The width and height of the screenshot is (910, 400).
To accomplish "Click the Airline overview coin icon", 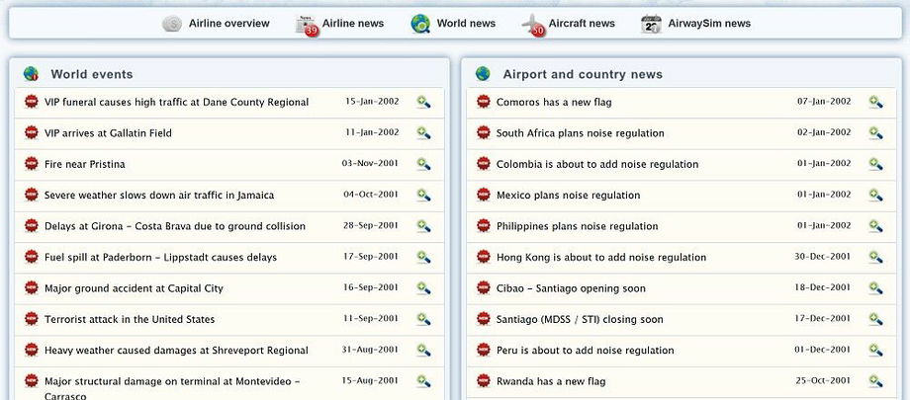I will [x=172, y=24].
